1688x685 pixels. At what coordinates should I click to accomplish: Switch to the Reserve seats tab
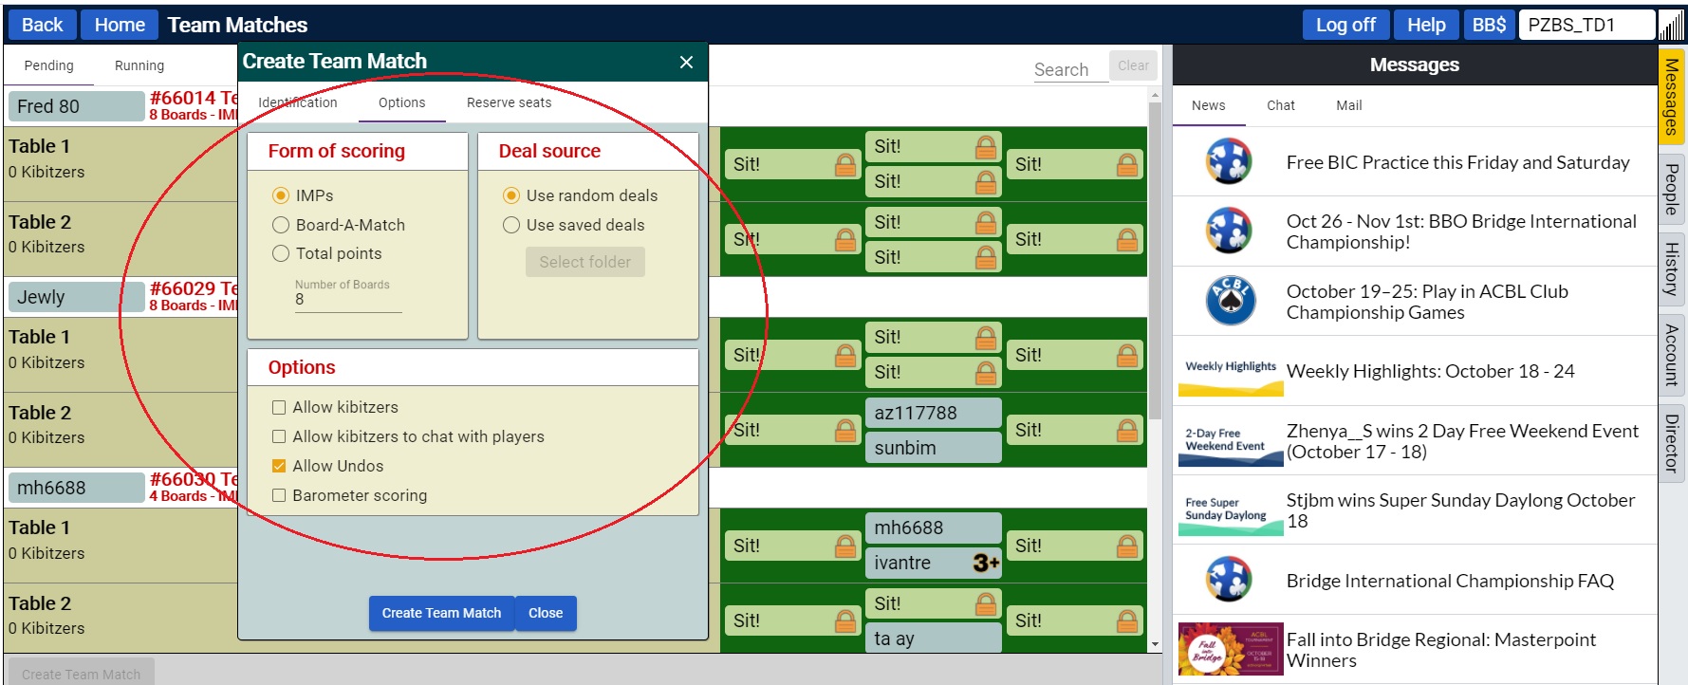pyautogui.click(x=509, y=102)
